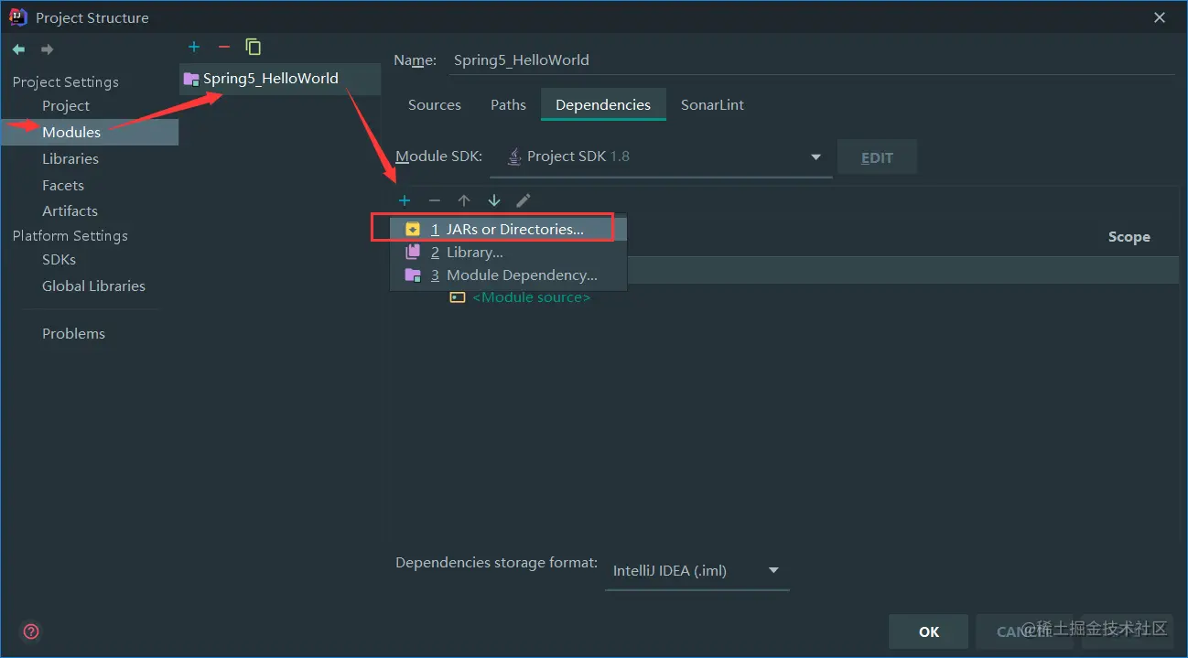Image resolution: width=1188 pixels, height=658 pixels.
Task: Open Artifacts settings
Action: [x=70, y=210]
